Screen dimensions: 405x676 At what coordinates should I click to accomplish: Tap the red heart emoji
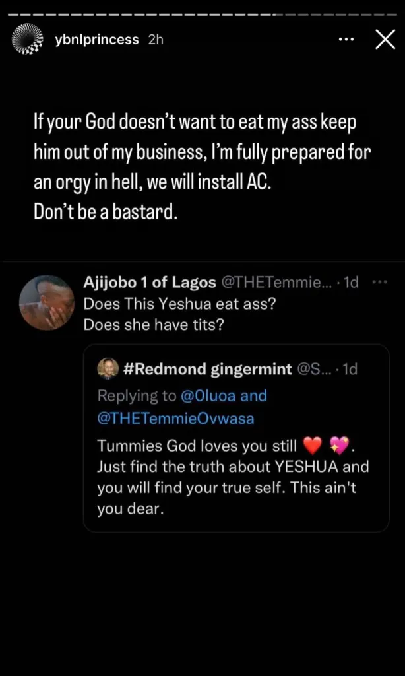click(x=313, y=446)
